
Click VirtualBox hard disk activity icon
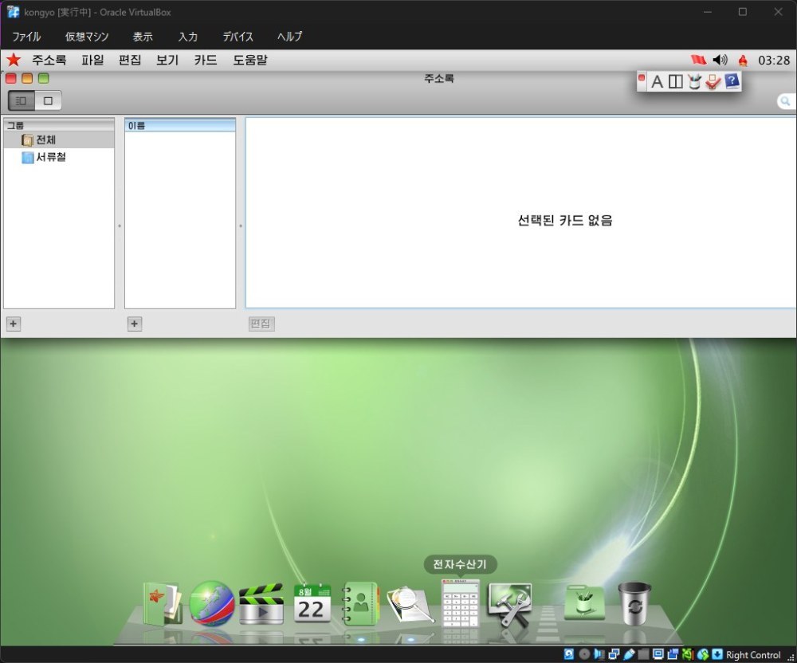(569, 654)
